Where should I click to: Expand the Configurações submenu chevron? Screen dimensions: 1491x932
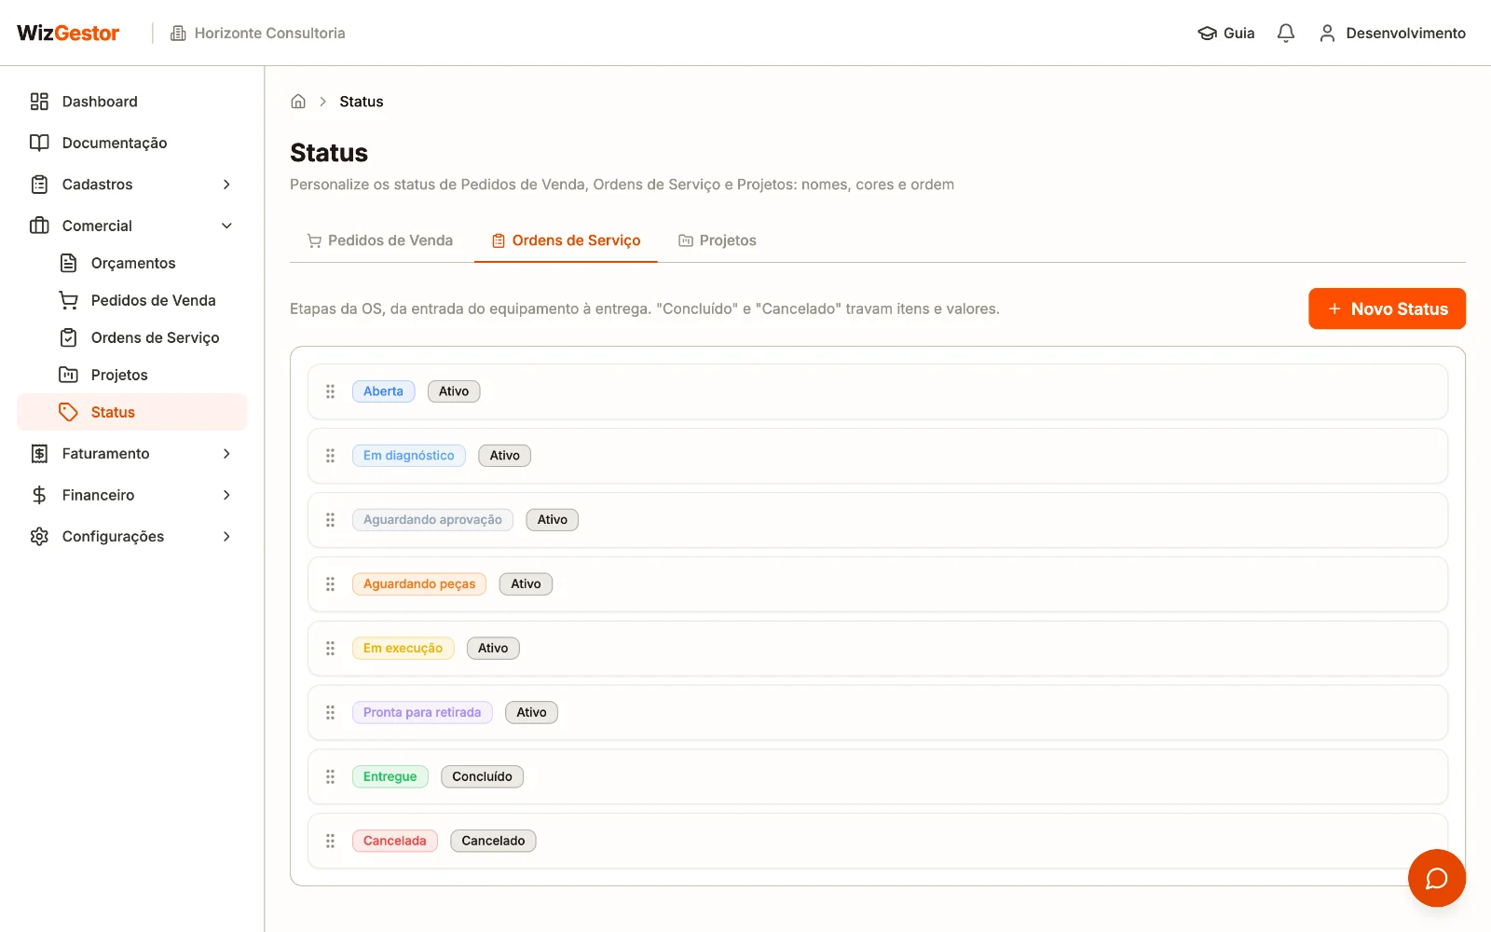coord(226,537)
